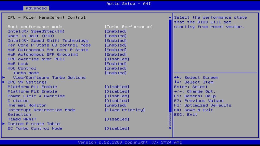
Task: Click the version copyright footer text
Action: [x=130, y=142]
